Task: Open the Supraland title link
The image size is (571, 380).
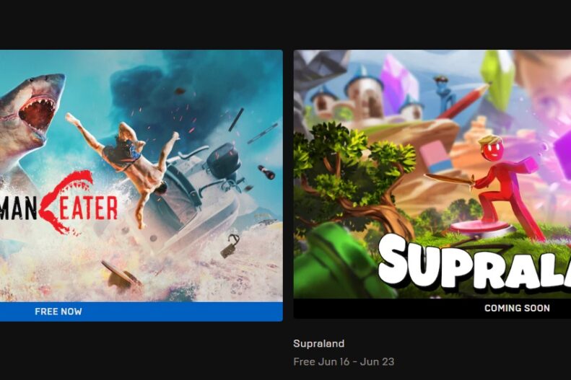Action: click(x=318, y=344)
